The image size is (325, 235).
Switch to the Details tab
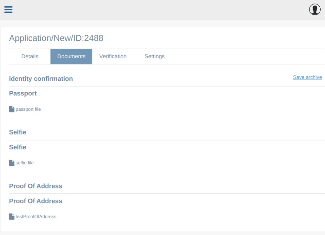30,57
